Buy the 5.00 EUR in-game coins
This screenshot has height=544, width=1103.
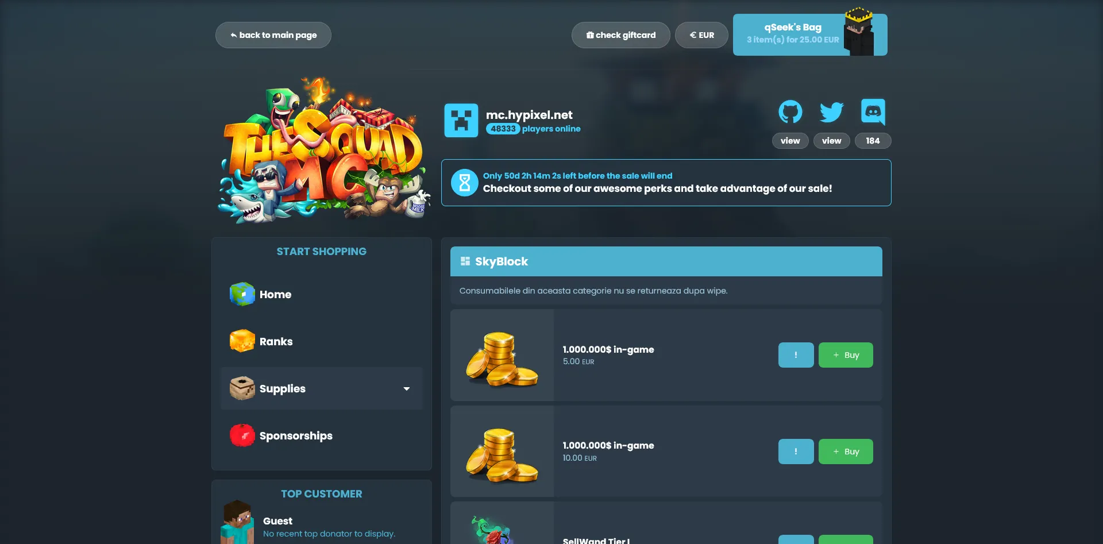(846, 355)
